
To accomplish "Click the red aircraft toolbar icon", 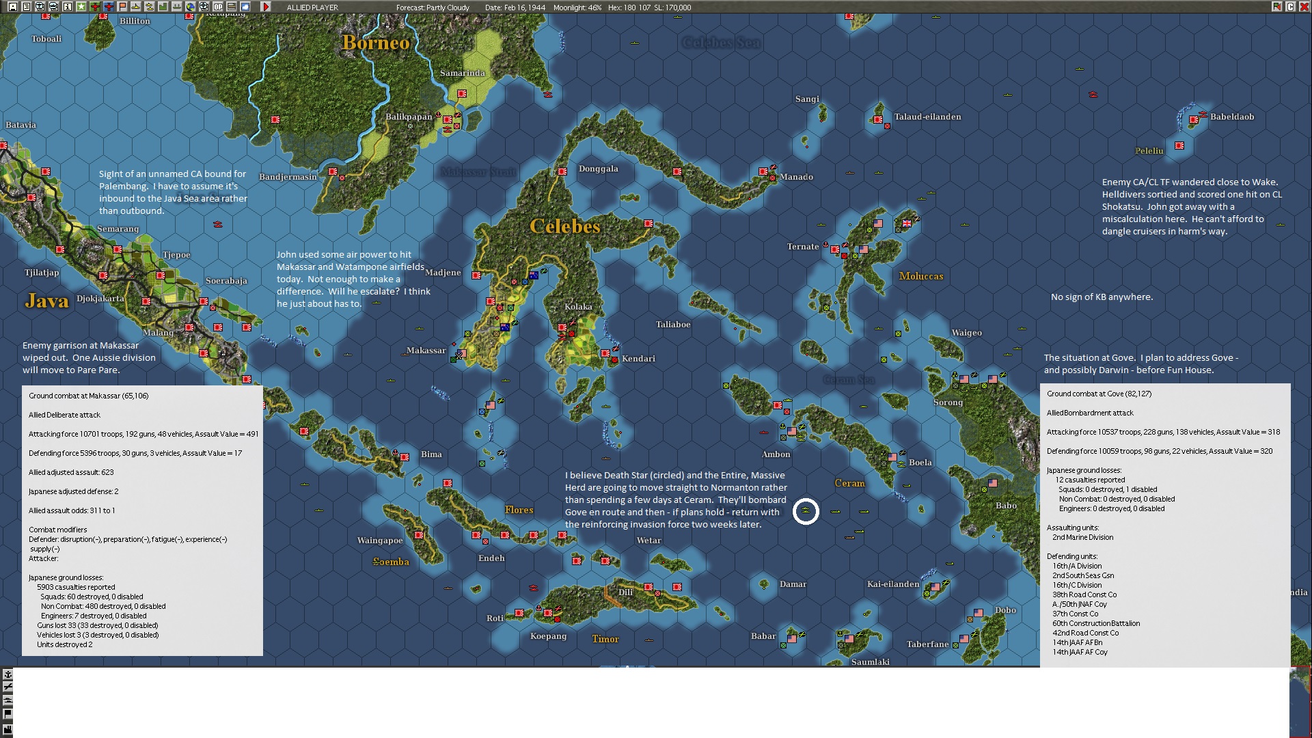I will click(x=94, y=7).
